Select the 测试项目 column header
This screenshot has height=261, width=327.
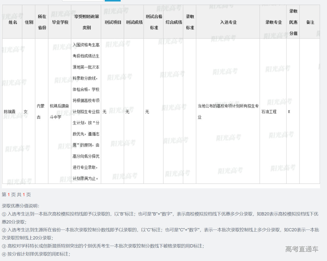(113, 22)
